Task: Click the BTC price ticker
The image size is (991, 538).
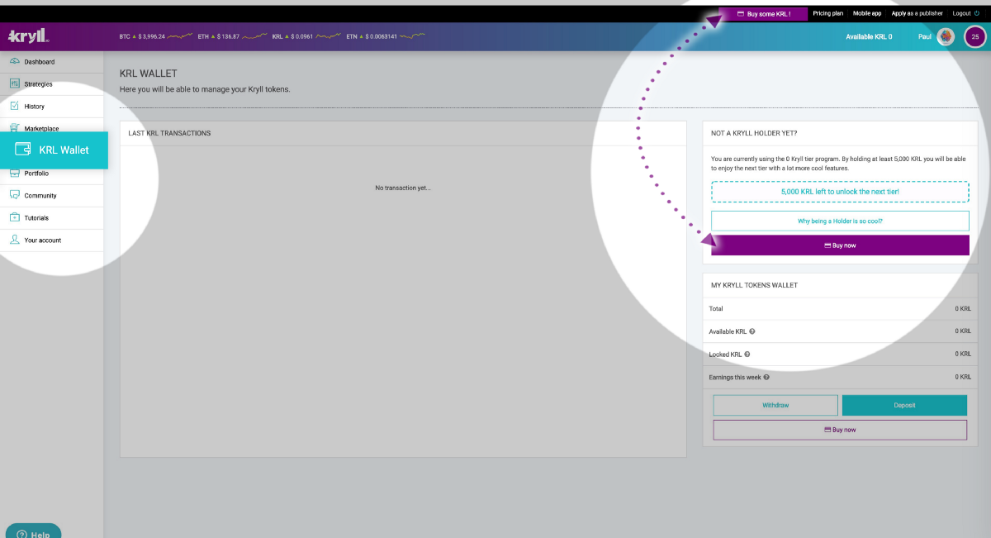Action: coord(156,36)
